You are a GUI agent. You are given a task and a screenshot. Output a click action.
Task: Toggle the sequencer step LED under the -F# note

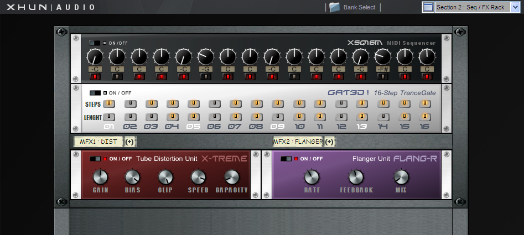(x=382, y=77)
